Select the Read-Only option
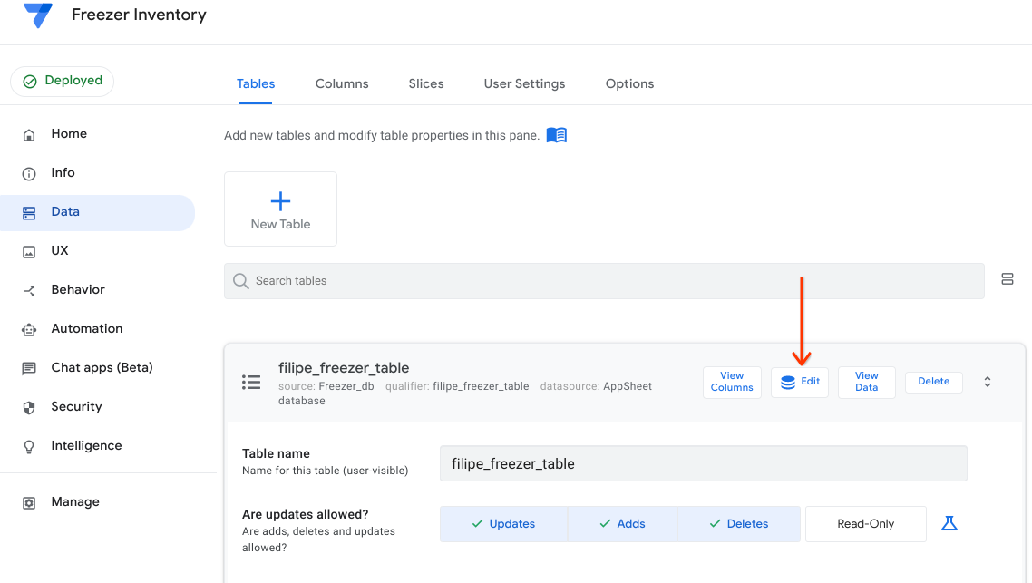Screen dimensions: 1032x583 [x=865, y=524]
